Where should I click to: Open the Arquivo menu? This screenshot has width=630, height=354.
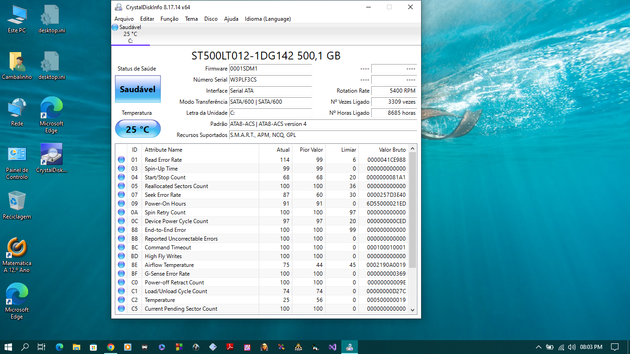(124, 19)
